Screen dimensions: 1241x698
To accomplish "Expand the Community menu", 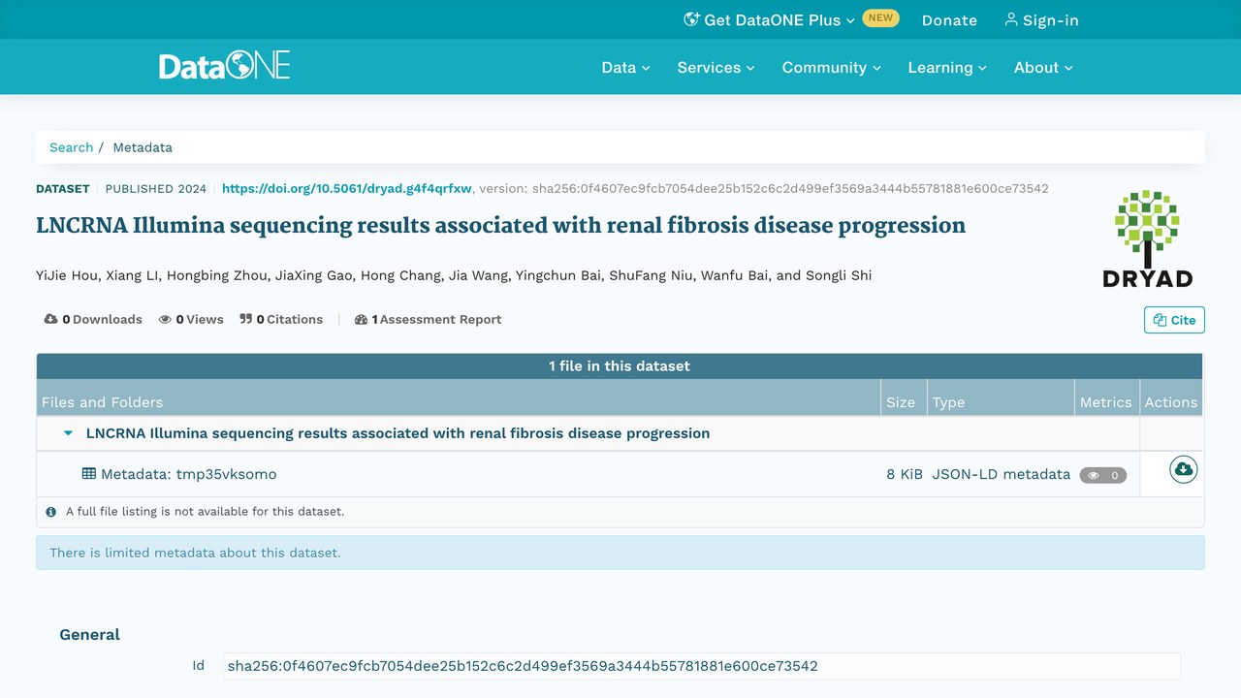I will coord(832,67).
